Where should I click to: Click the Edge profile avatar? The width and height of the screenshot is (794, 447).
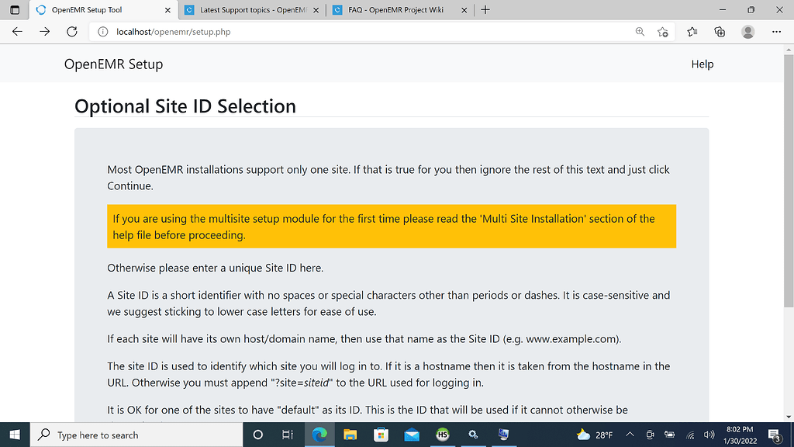[x=747, y=32]
